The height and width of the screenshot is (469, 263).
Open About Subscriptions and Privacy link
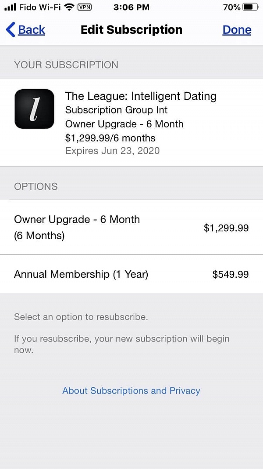131,391
